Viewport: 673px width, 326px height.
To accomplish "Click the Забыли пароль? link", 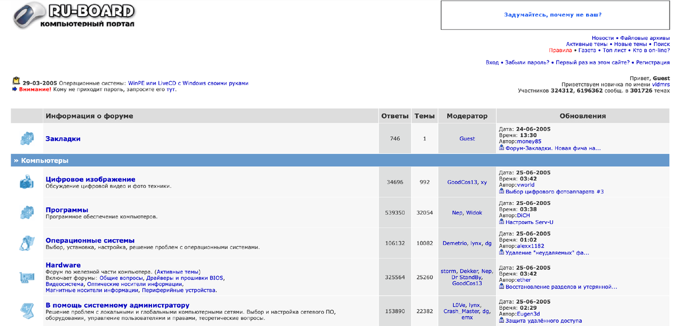I will coord(527,63).
